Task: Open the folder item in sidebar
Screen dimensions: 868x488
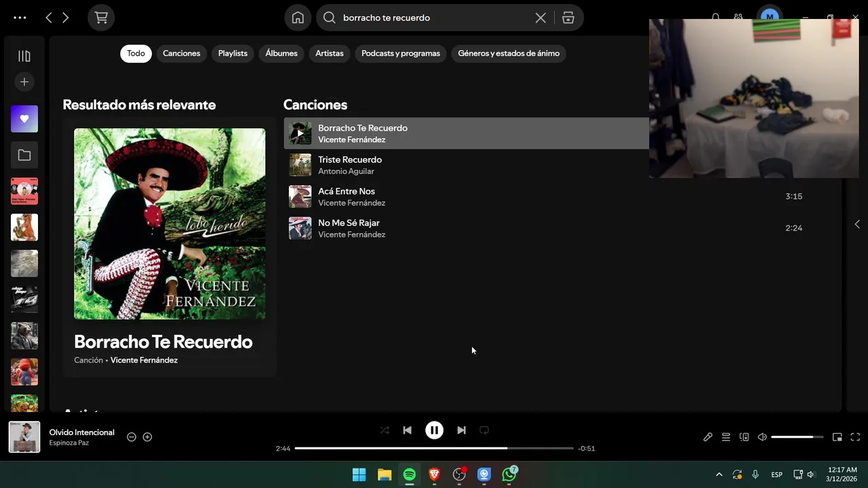Action: pos(24,155)
